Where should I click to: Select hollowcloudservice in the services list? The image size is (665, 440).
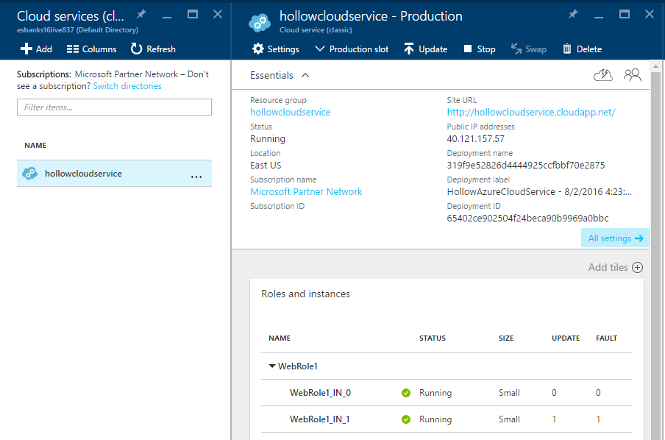pos(83,174)
